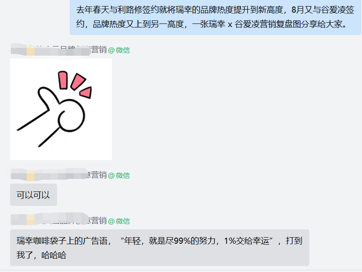The height and width of the screenshot is (272, 362).
Task: Open the clapping hands sticker image
Action: [x=61, y=109]
